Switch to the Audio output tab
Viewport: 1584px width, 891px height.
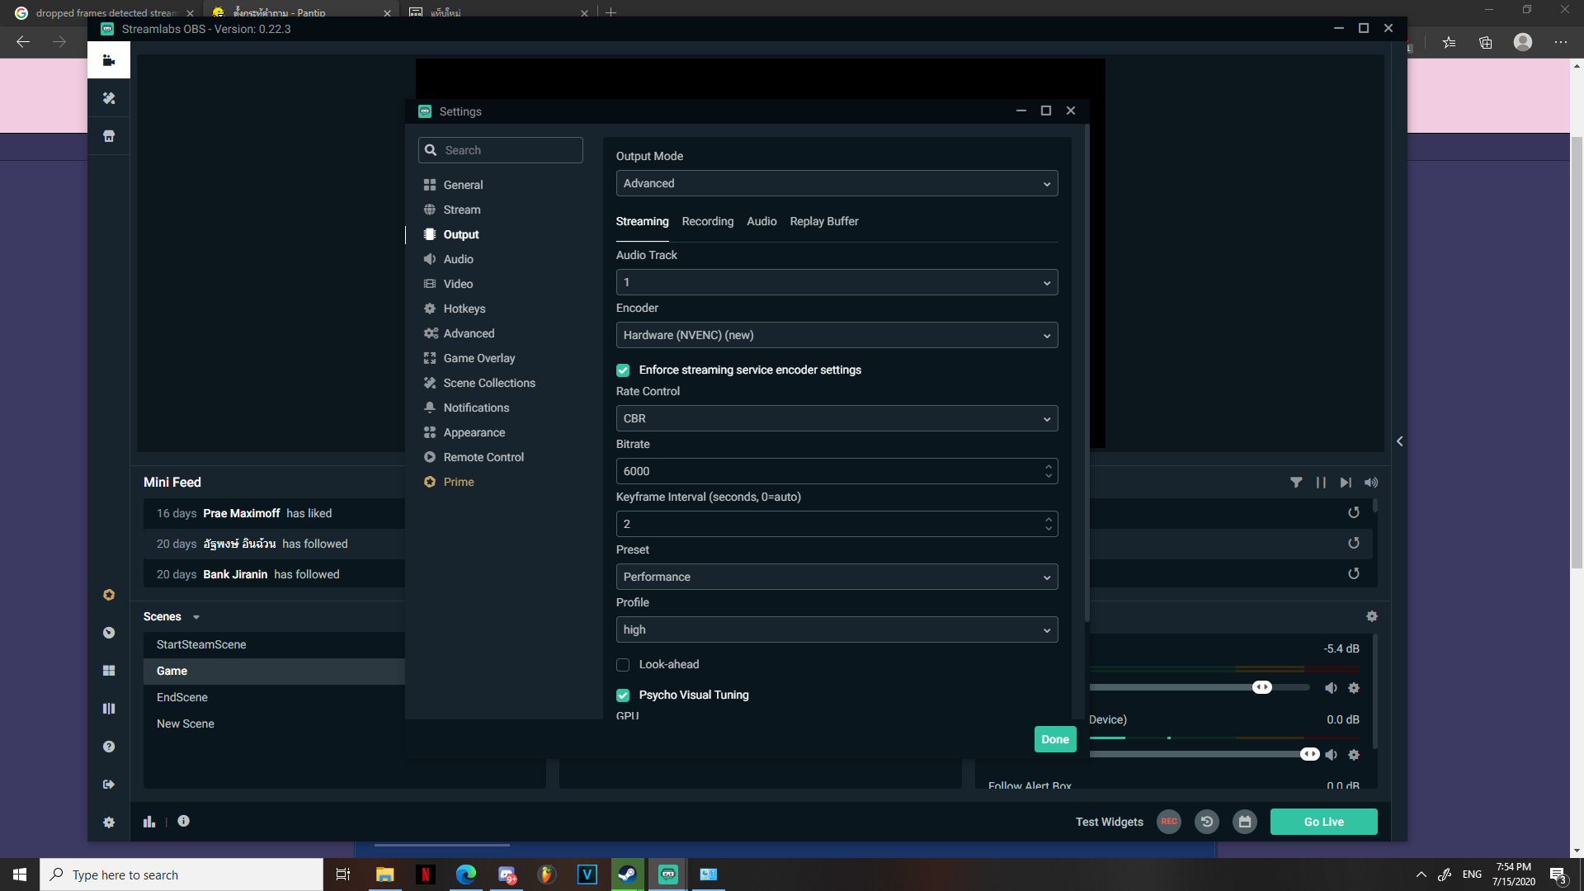(761, 221)
